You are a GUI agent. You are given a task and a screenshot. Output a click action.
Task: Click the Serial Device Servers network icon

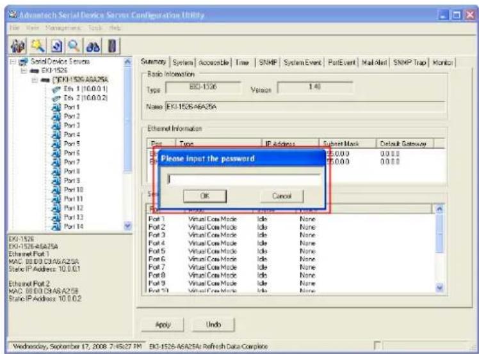pyautogui.click(x=23, y=62)
